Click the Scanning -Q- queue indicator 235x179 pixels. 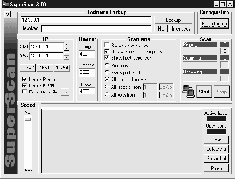(x=224, y=58)
